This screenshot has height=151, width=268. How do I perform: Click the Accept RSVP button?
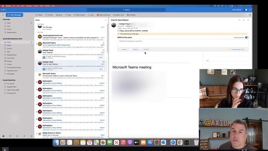click(x=123, y=49)
